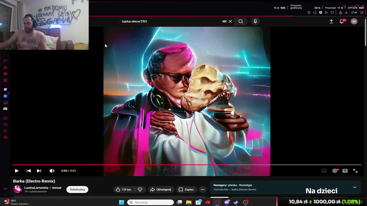Image resolution: width=367 pixels, height=206 pixels.
Task: Play the Barka (Electro Remix) video
Action: coord(17,171)
